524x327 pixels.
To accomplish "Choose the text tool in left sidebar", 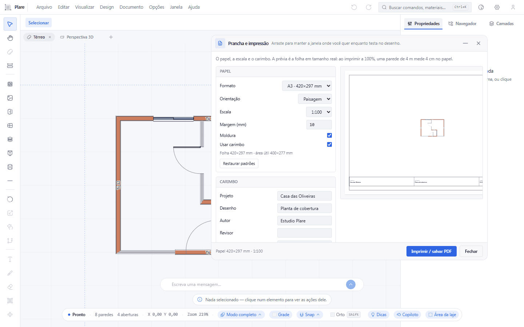I will (10, 259).
